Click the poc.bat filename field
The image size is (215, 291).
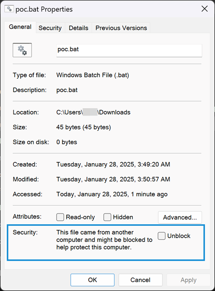coord(129,50)
